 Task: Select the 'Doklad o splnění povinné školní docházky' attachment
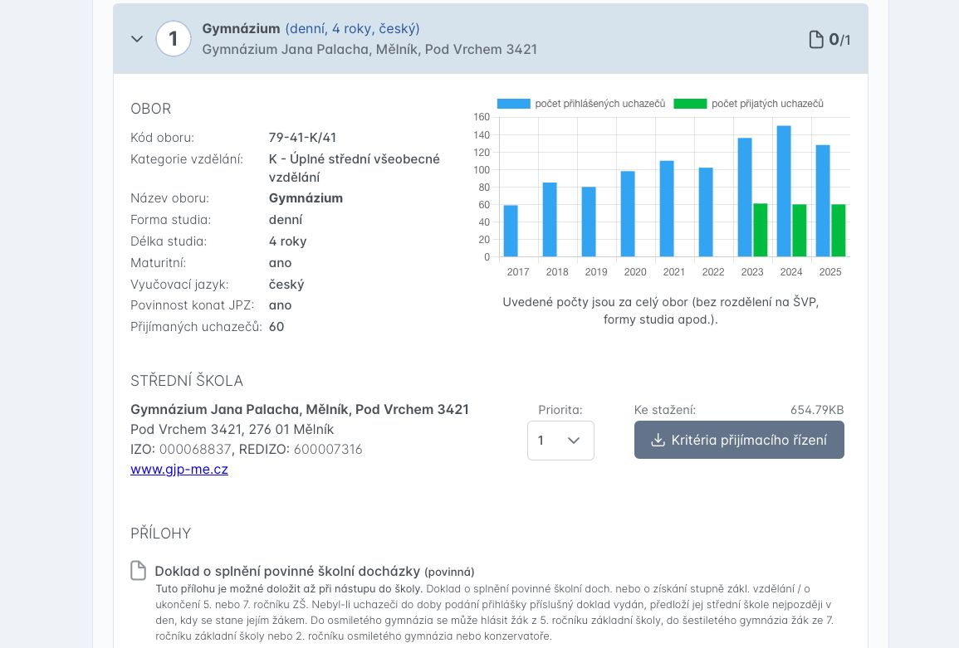288,572
